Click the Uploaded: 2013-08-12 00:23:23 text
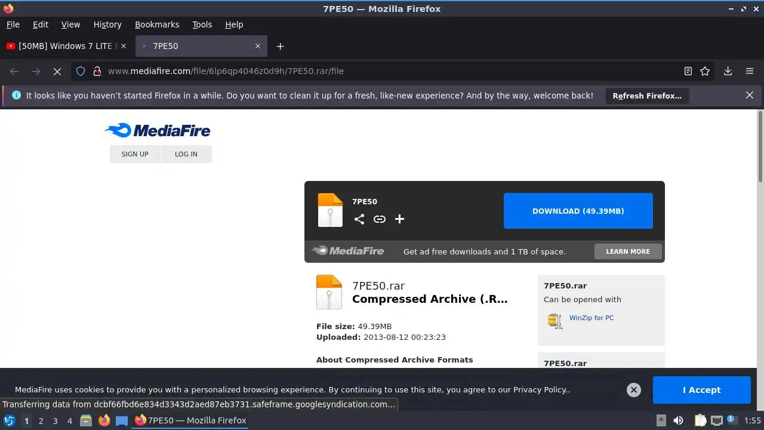The width and height of the screenshot is (764, 430). [381, 337]
